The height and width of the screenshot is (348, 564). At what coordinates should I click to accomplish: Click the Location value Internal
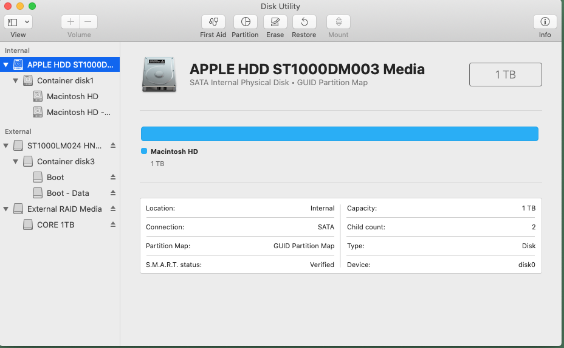[x=322, y=208]
